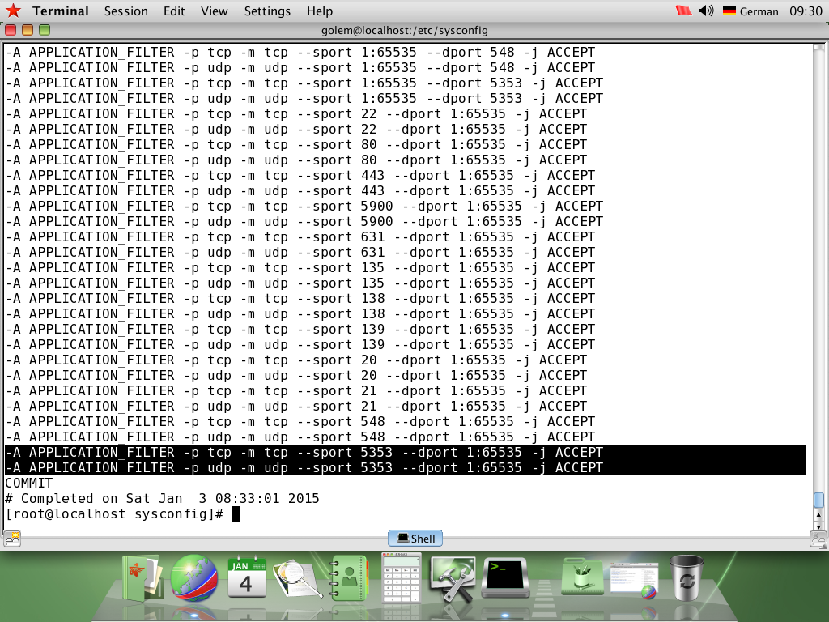
Task: Open the green address book icon
Action: coord(350,578)
